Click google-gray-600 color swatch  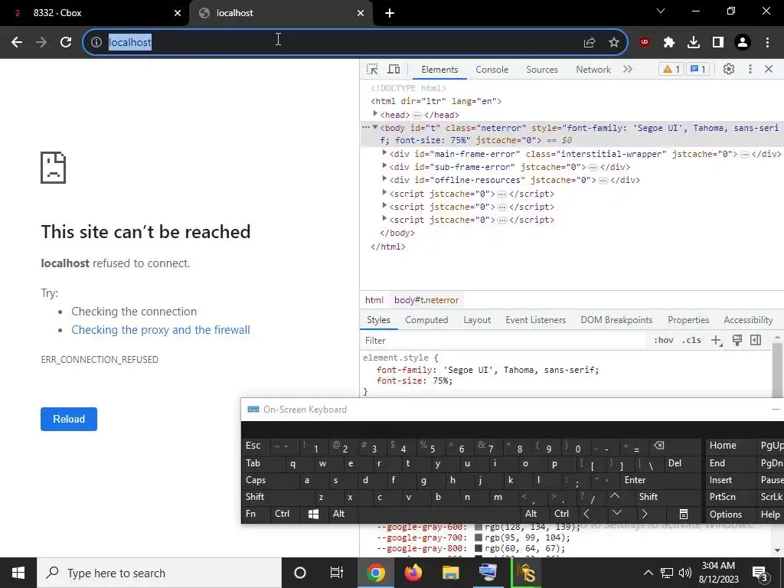click(x=479, y=527)
